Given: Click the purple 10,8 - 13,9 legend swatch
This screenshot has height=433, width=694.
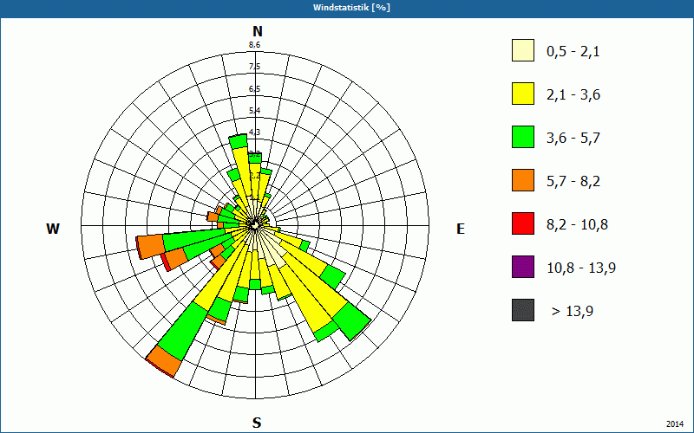Looking at the screenshot, I should coord(523,267).
